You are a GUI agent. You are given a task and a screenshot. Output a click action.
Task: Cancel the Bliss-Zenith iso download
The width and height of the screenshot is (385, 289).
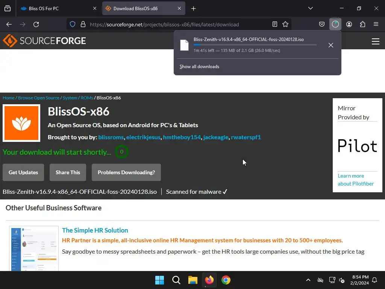[331, 45]
